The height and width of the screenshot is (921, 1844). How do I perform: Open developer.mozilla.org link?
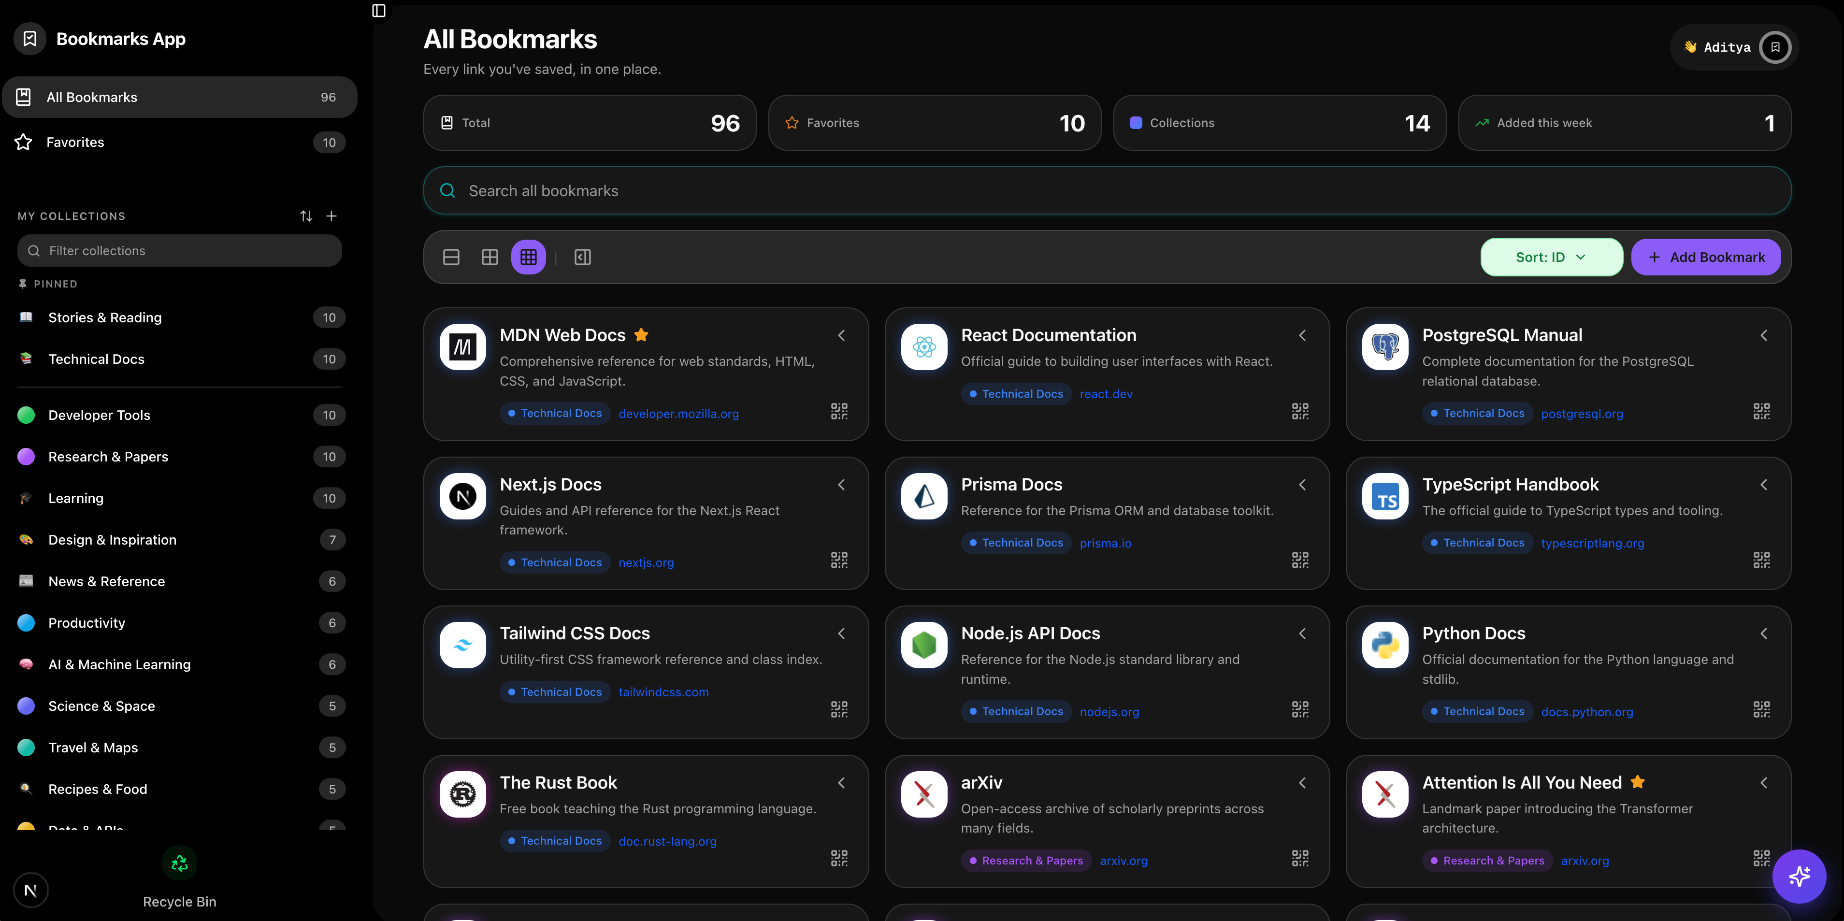point(678,414)
